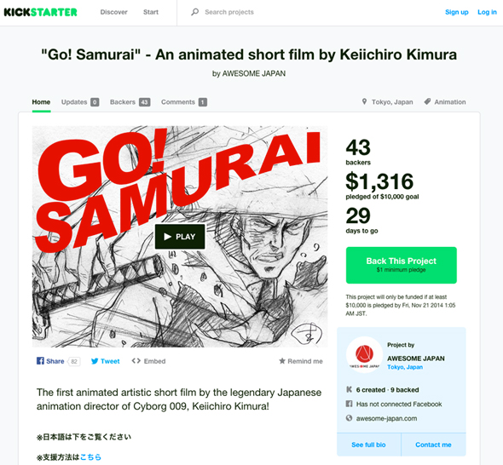Click the AWESOME JAPAN avatar logo
Viewport: 503px width, 465px height.
tap(364, 354)
